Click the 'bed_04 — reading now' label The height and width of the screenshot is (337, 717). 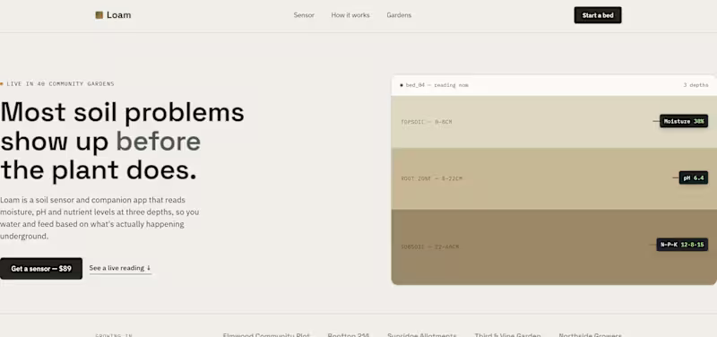(x=436, y=85)
